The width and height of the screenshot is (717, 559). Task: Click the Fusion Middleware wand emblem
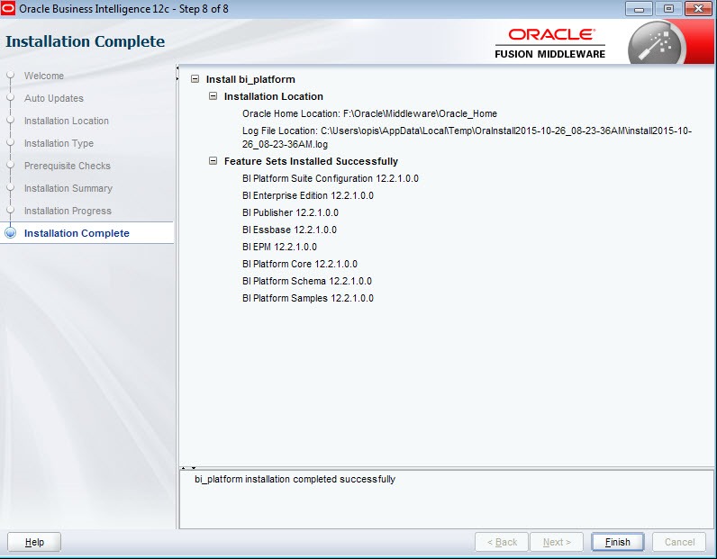pos(656,44)
